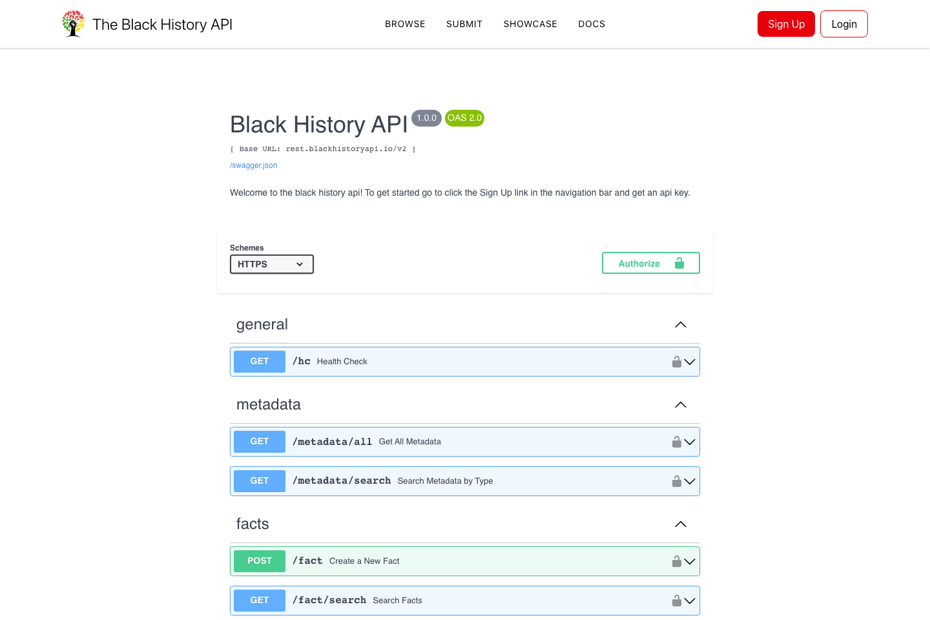Click the lock icon on the /fact/search endpoint

(676, 600)
